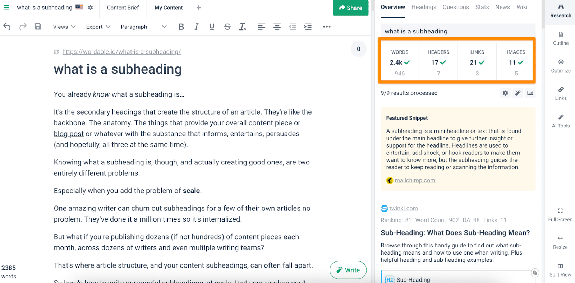Increase the paragraph indent
Screen dimensions: 575x283
(x=308, y=27)
